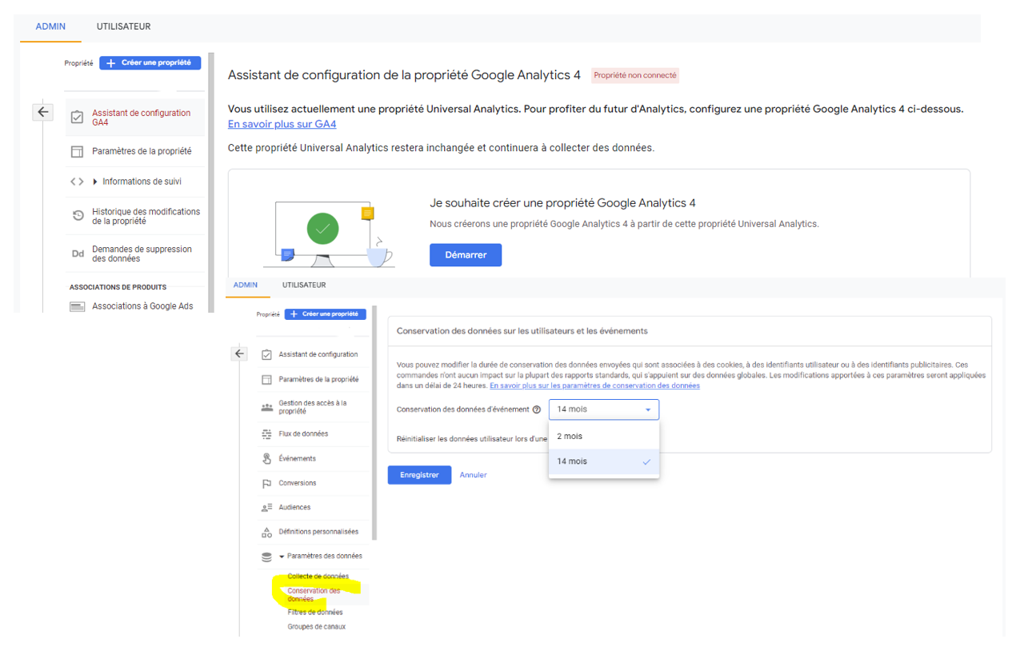Screen dimensions: 1024x663
Task: Click layout icon beside lower Paramètres de la propriété
Action: 267,380
